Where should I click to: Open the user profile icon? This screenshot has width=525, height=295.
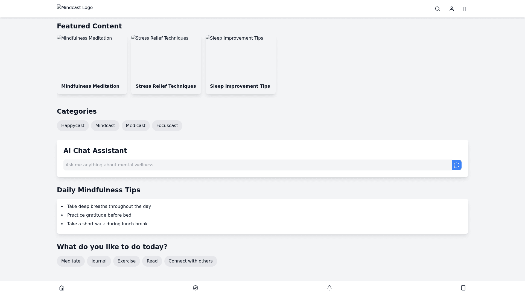click(452, 9)
